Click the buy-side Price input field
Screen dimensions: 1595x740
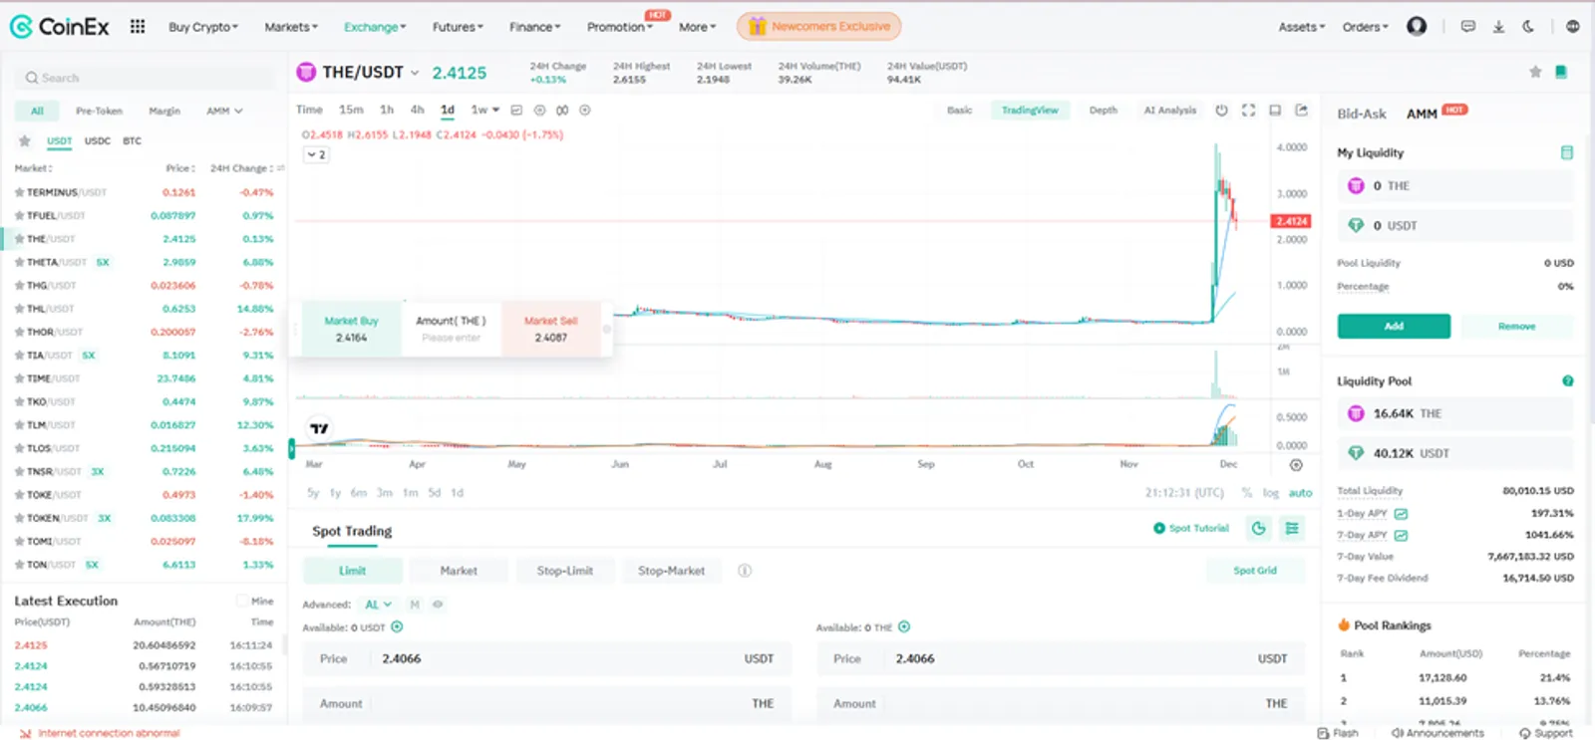(x=546, y=658)
